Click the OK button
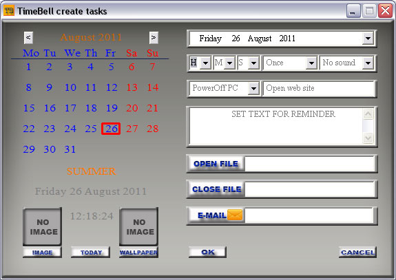 click(x=207, y=252)
